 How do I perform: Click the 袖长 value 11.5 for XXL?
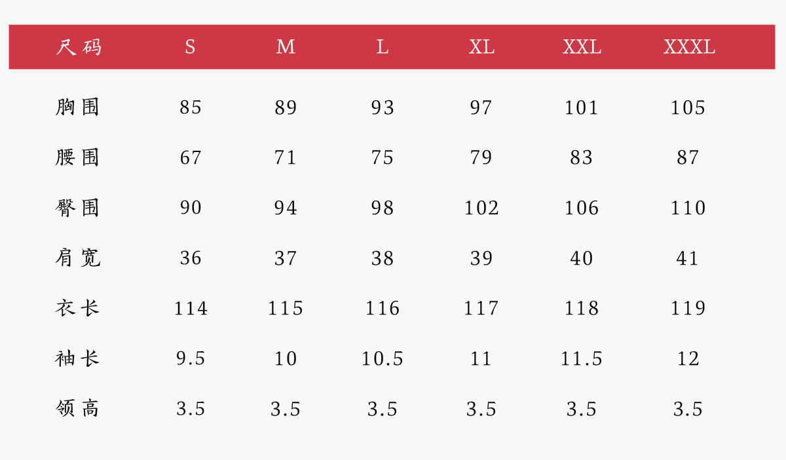(x=582, y=358)
